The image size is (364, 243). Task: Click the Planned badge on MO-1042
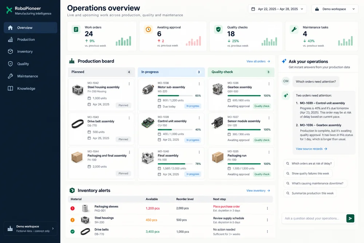pos(123,105)
